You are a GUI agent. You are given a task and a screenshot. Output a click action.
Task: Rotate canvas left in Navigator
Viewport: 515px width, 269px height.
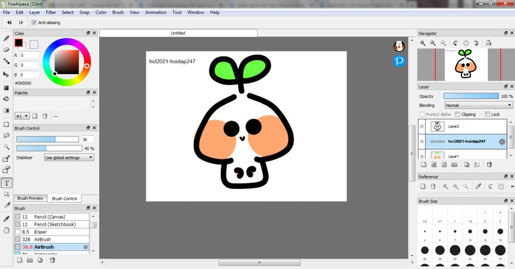click(455, 43)
